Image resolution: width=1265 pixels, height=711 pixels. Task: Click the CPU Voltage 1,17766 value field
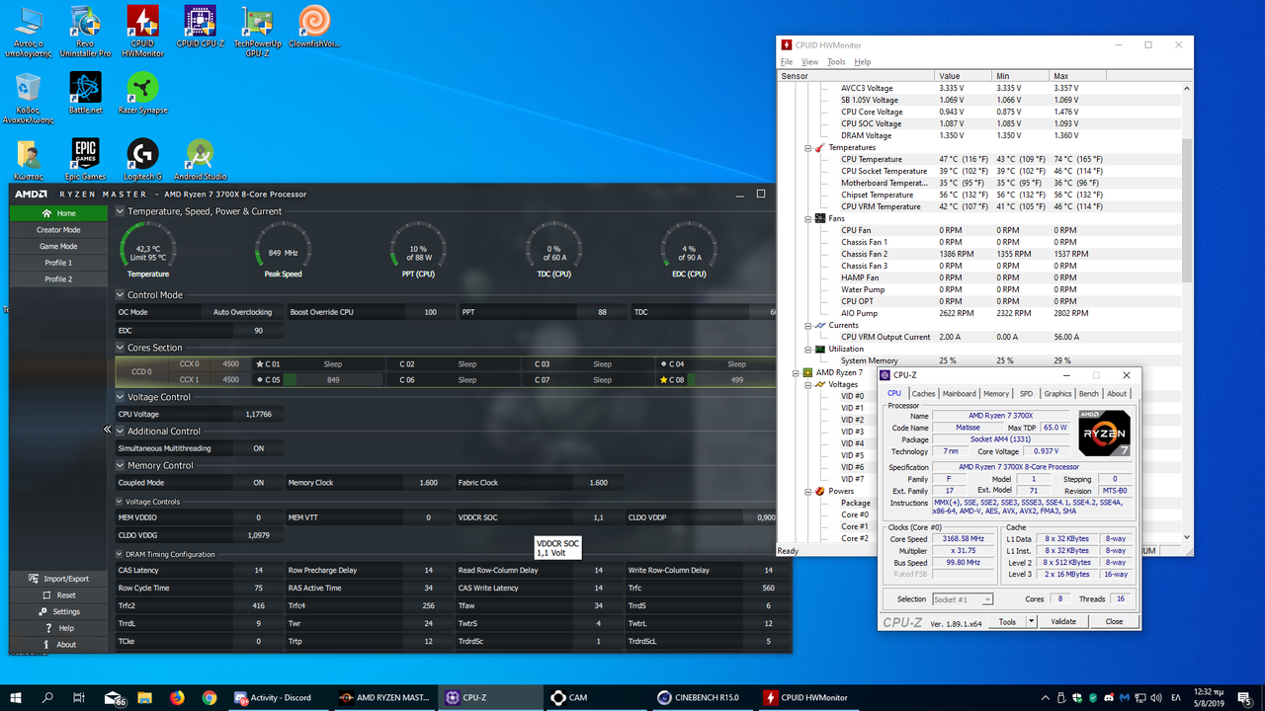pyautogui.click(x=258, y=414)
